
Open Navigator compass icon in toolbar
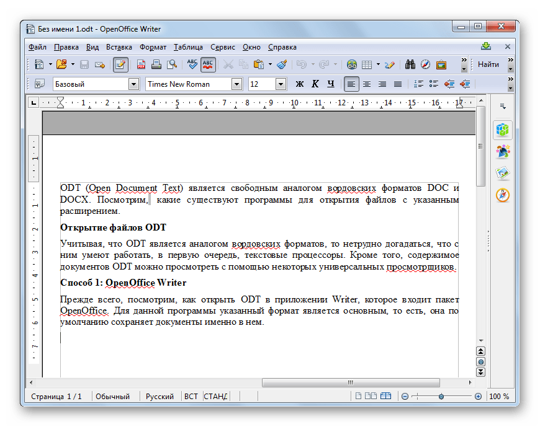click(425, 64)
